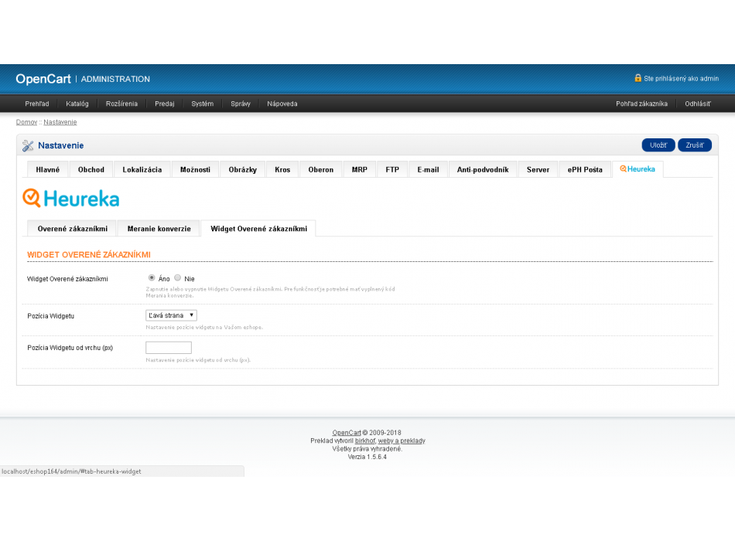Click the Ste prihlásený ako admin text
The width and height of the screenshot is (735, 541).
tap(681, 79)
